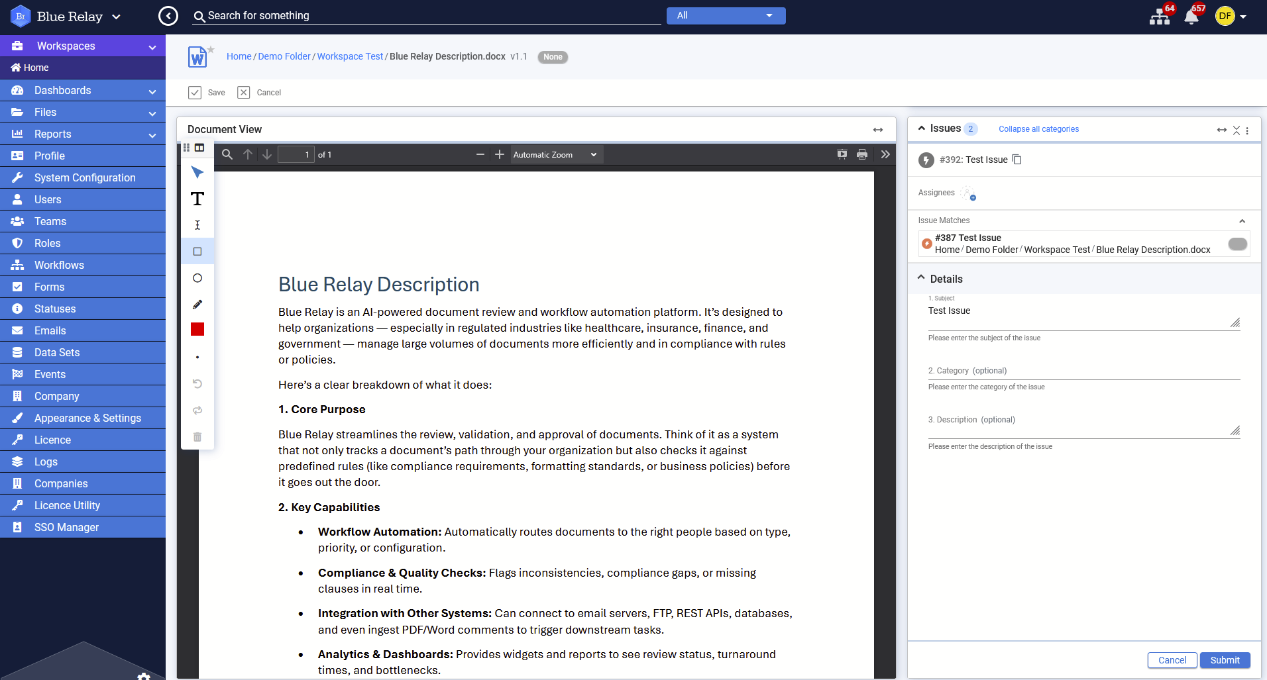Screen dimensions: 1267x680
Task: Open System Configuration in the sidebar
Action: point(83,178)
